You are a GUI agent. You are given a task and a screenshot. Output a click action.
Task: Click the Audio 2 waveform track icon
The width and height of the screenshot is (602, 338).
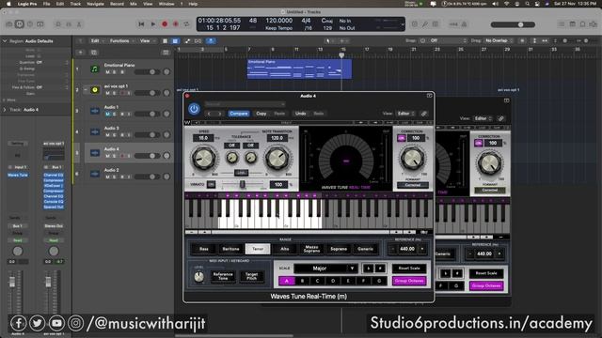94,174
